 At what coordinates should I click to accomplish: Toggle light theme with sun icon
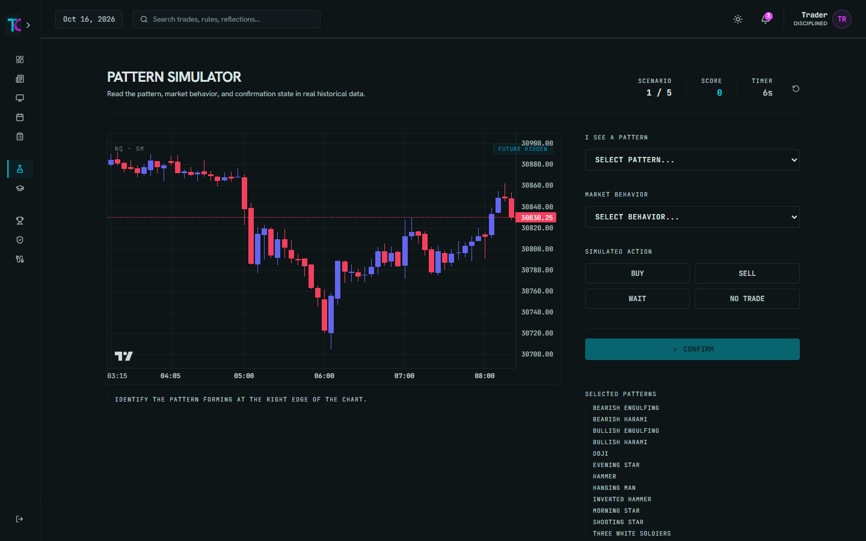738,19
